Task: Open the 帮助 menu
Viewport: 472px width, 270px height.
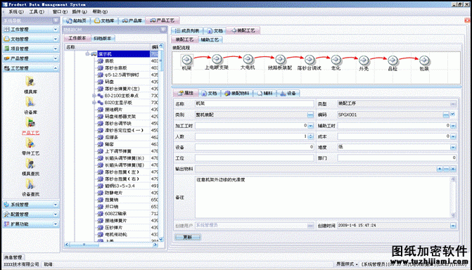Action: [100, 12]
